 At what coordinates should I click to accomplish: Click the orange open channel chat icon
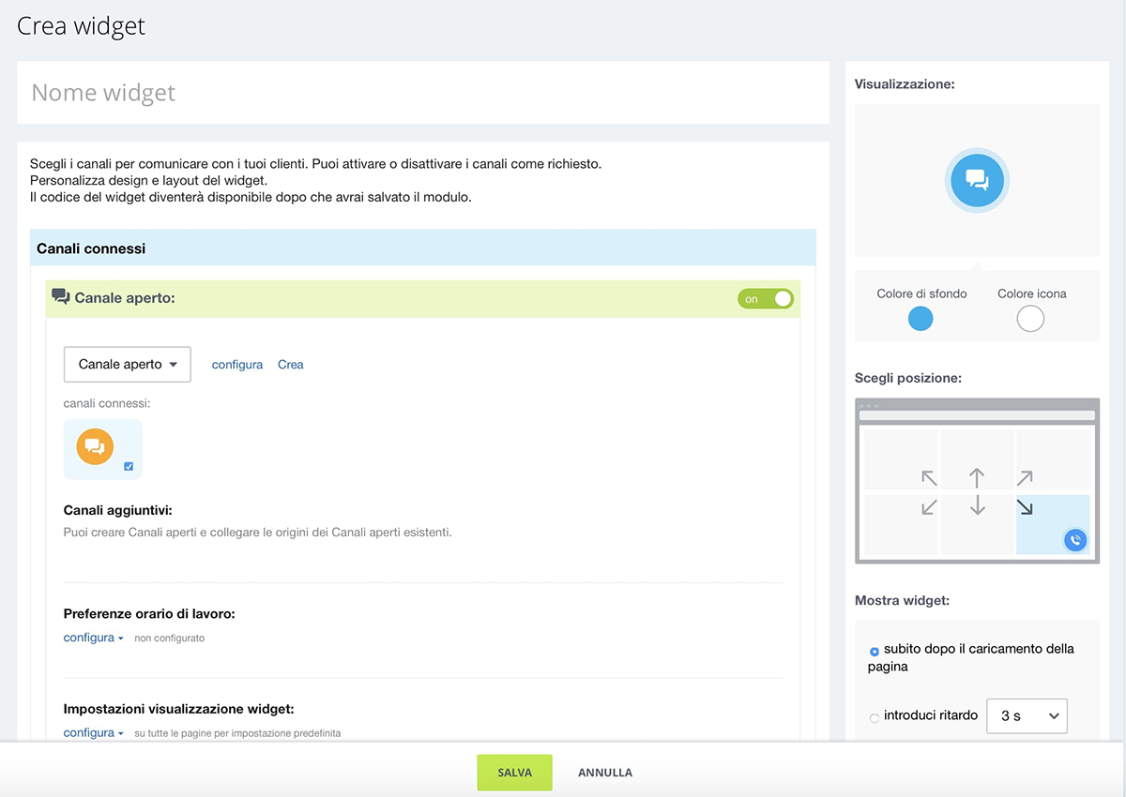pos(95,446)
